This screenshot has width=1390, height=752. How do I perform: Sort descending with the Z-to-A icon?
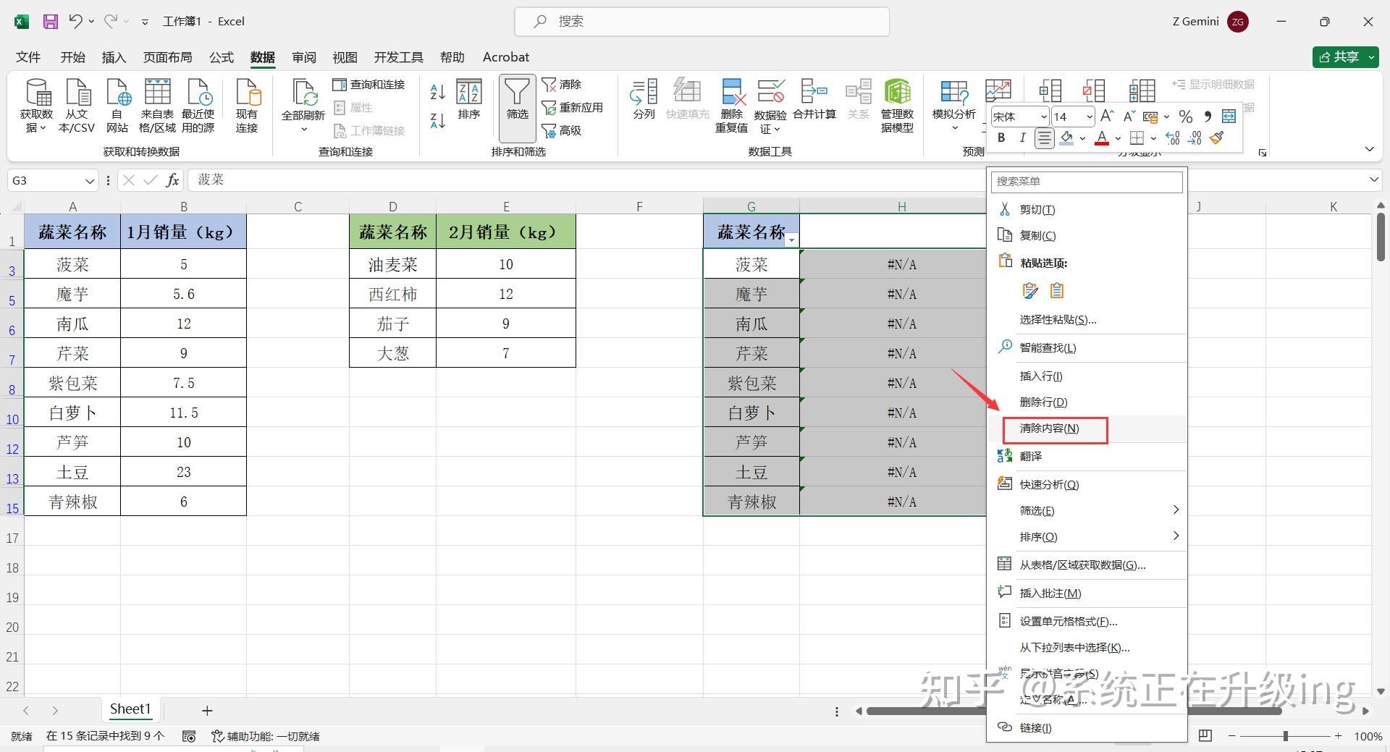click(x=437, y=121)
